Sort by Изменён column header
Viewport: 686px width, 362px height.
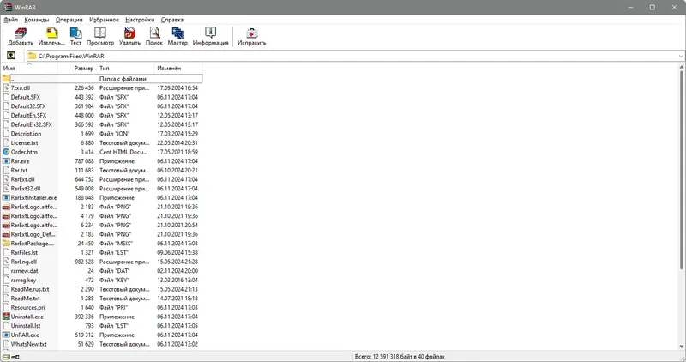coord(178,69)
